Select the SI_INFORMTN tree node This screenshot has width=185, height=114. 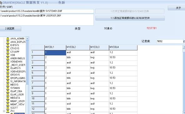[18, 82]
